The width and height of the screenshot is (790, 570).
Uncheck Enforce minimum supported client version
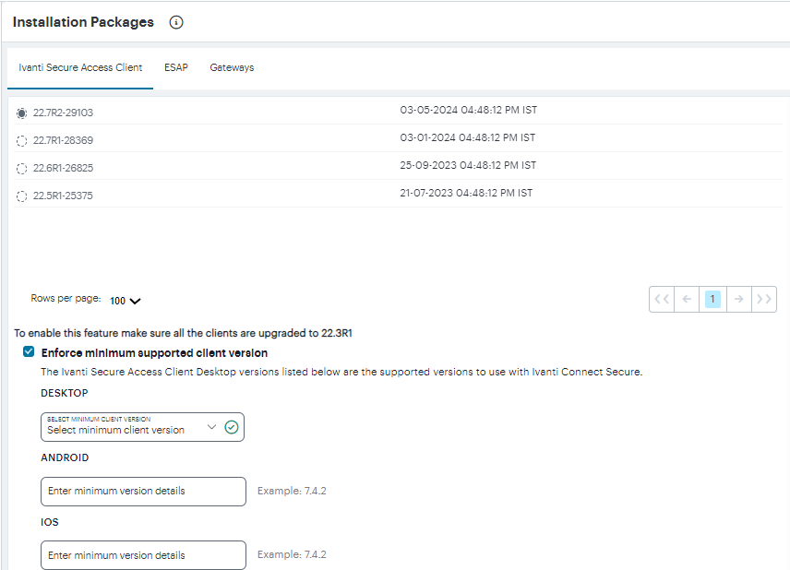coord(29,351)
